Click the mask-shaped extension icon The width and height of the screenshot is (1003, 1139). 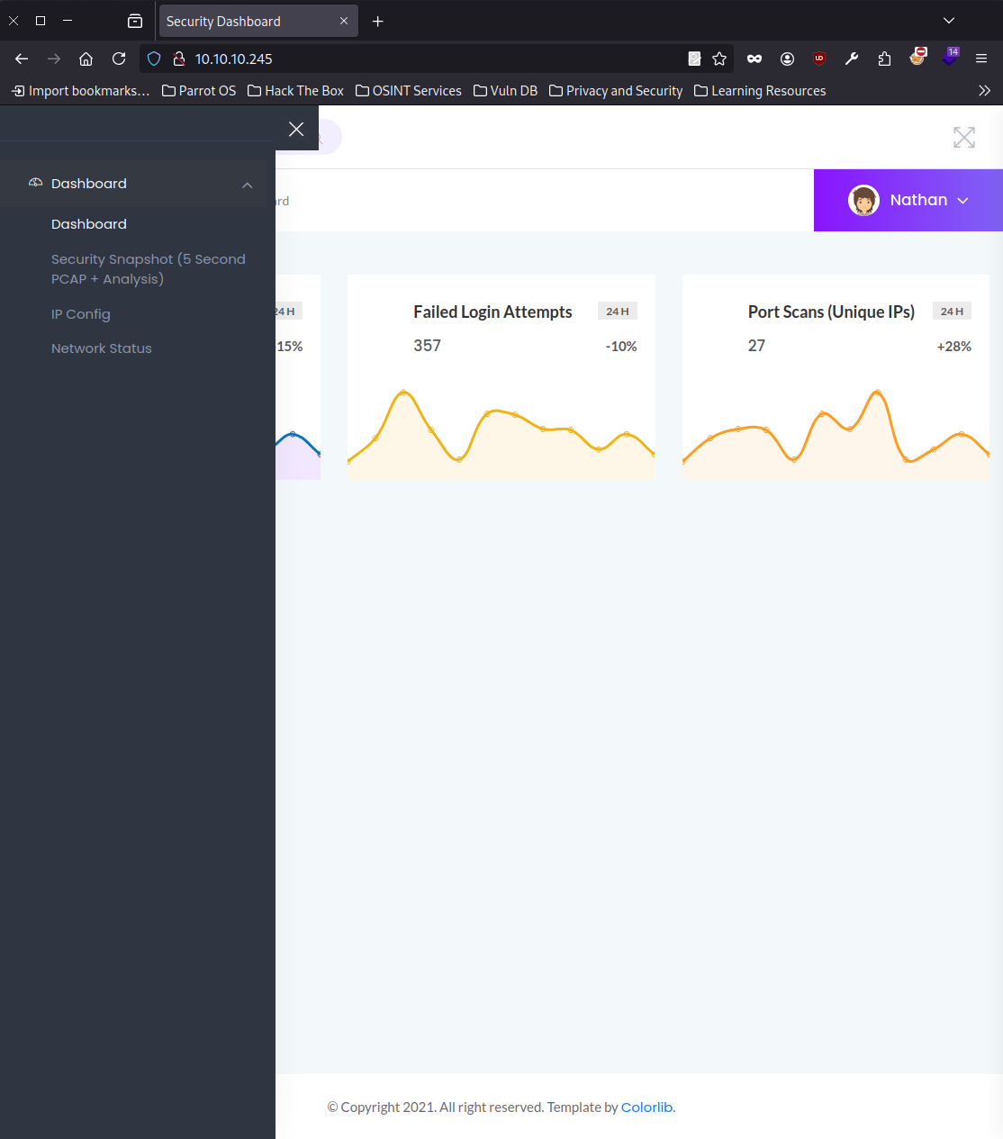pos(755,59)
